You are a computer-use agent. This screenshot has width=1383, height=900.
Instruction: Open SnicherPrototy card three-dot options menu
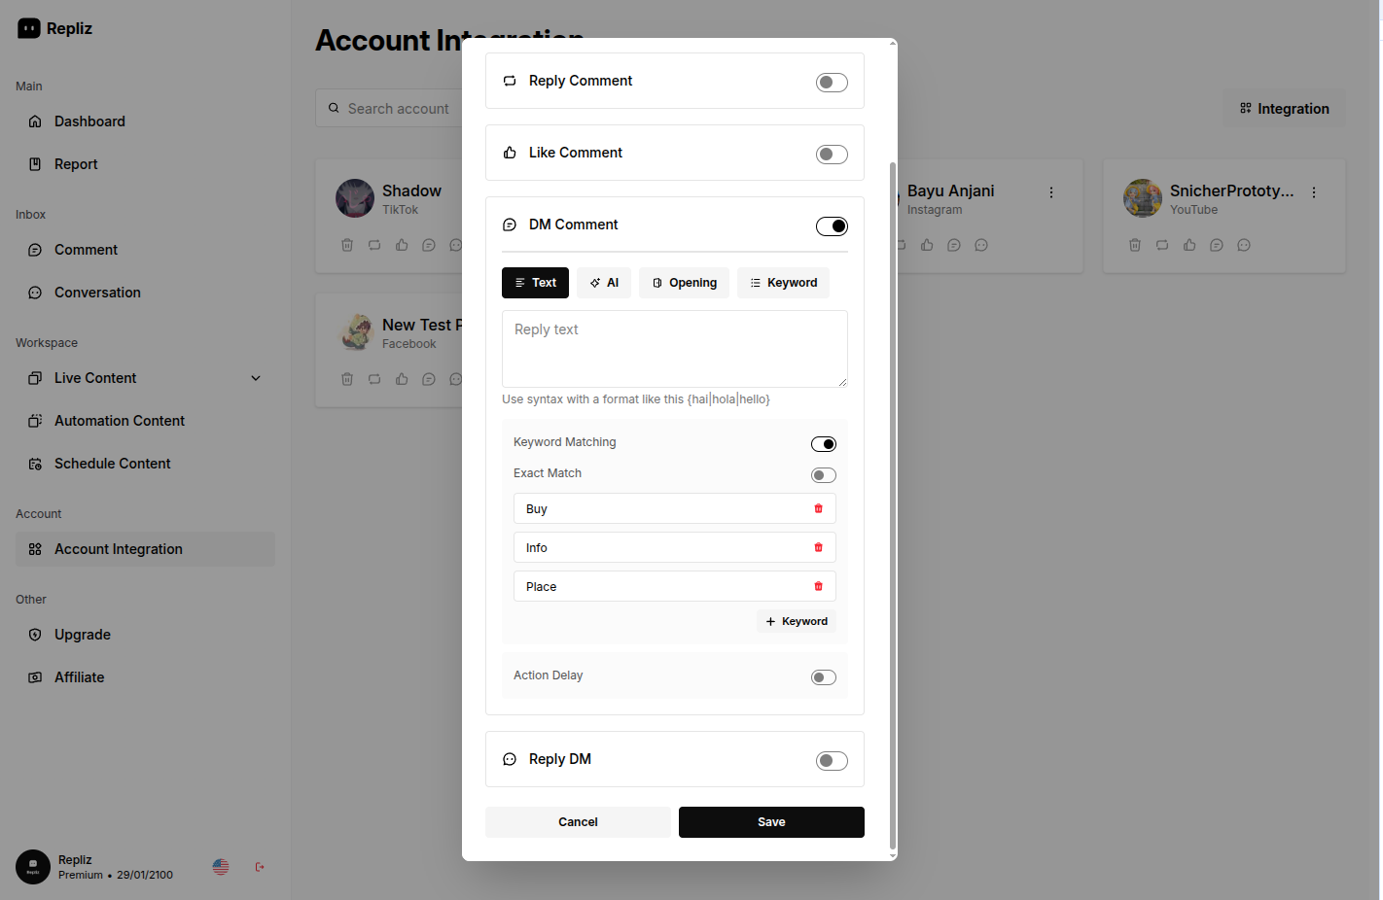1314,192
